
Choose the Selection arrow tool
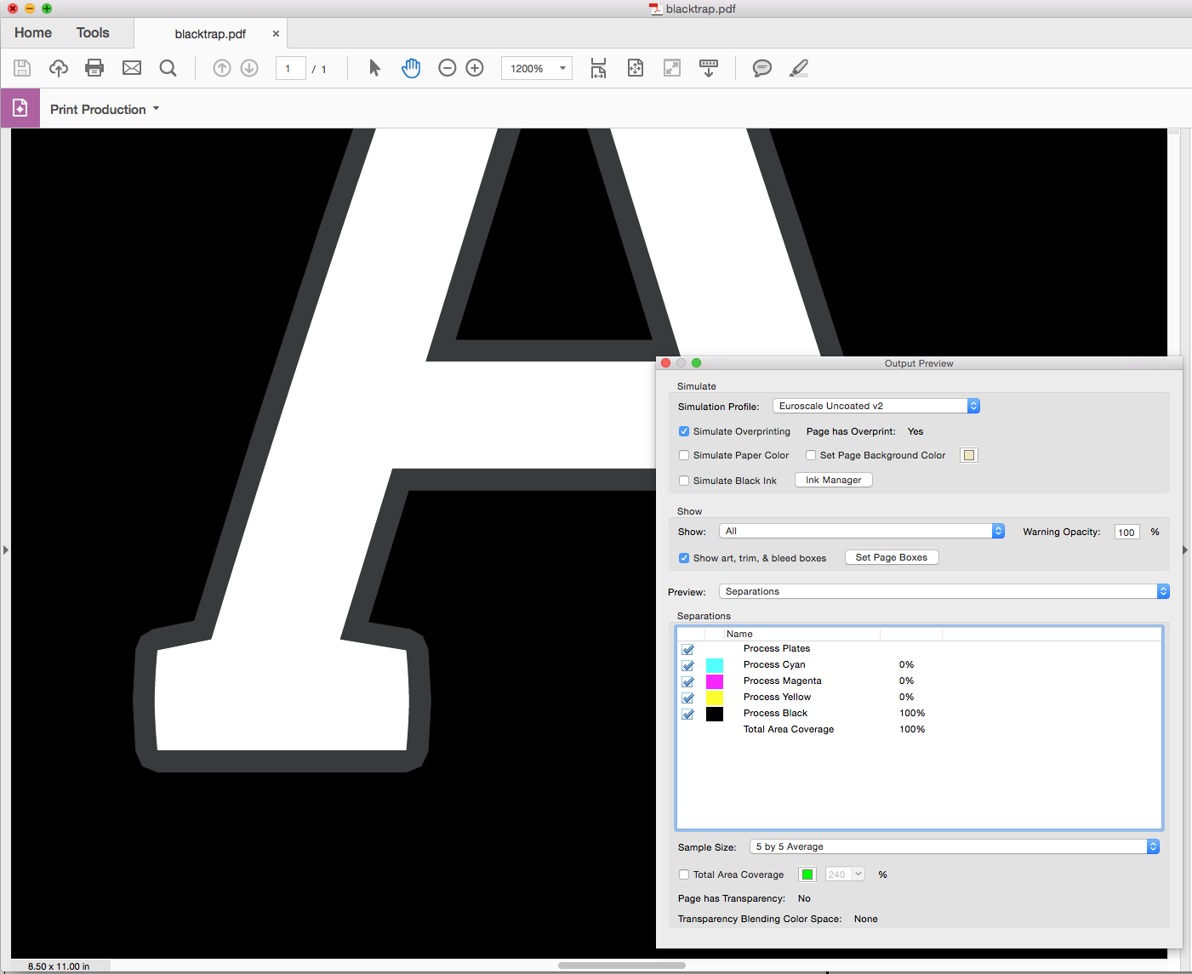374,68
